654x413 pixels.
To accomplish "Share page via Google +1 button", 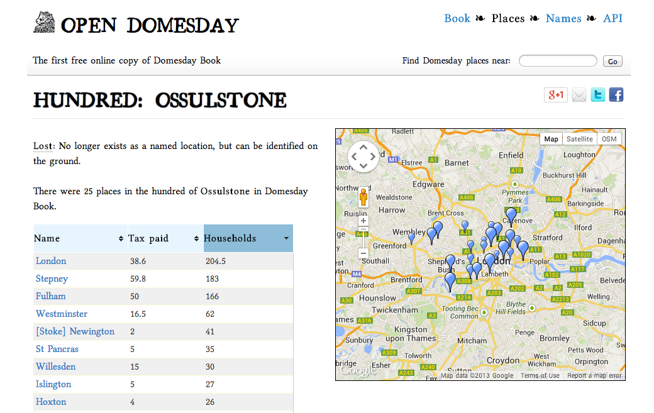I will coord(556,95).
